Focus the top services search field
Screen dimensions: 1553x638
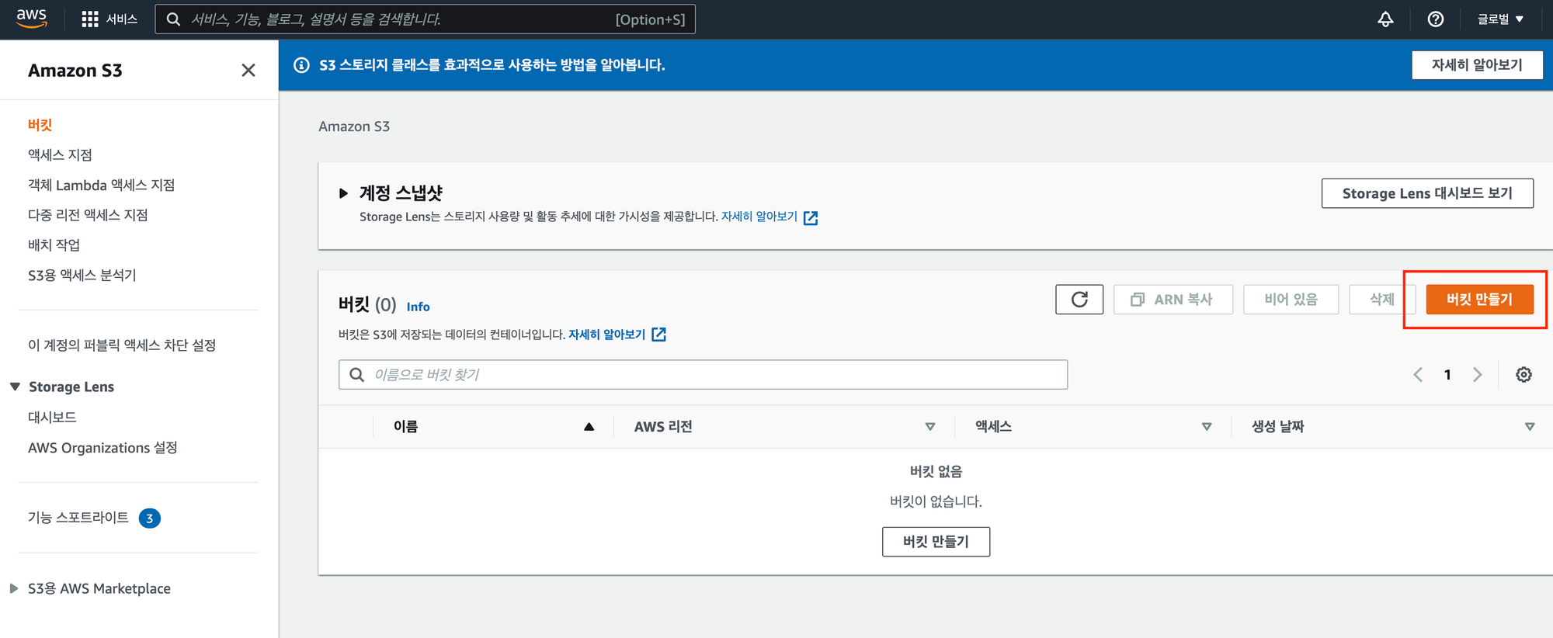coord(425,19)
